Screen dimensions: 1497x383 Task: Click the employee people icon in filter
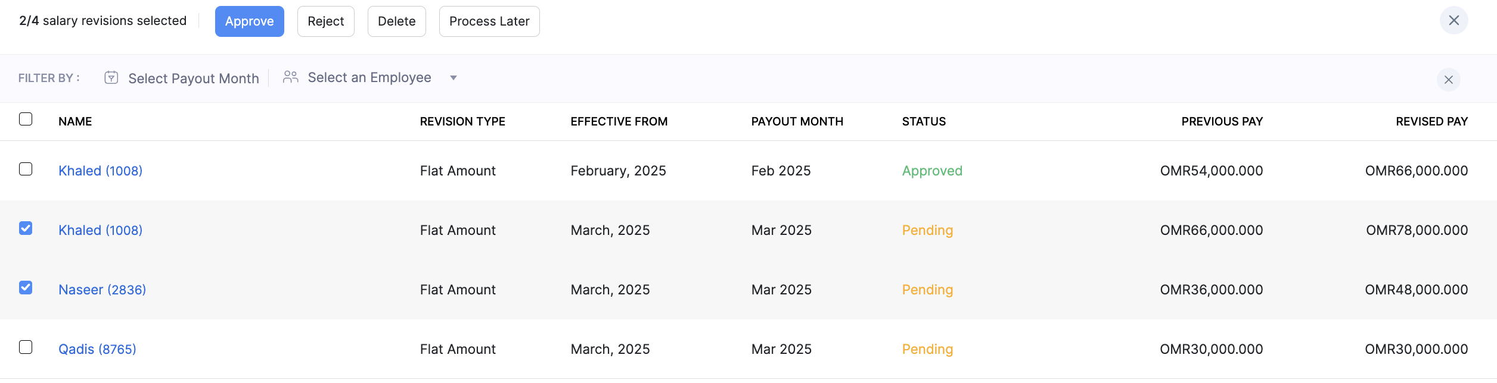pos(290,77)
